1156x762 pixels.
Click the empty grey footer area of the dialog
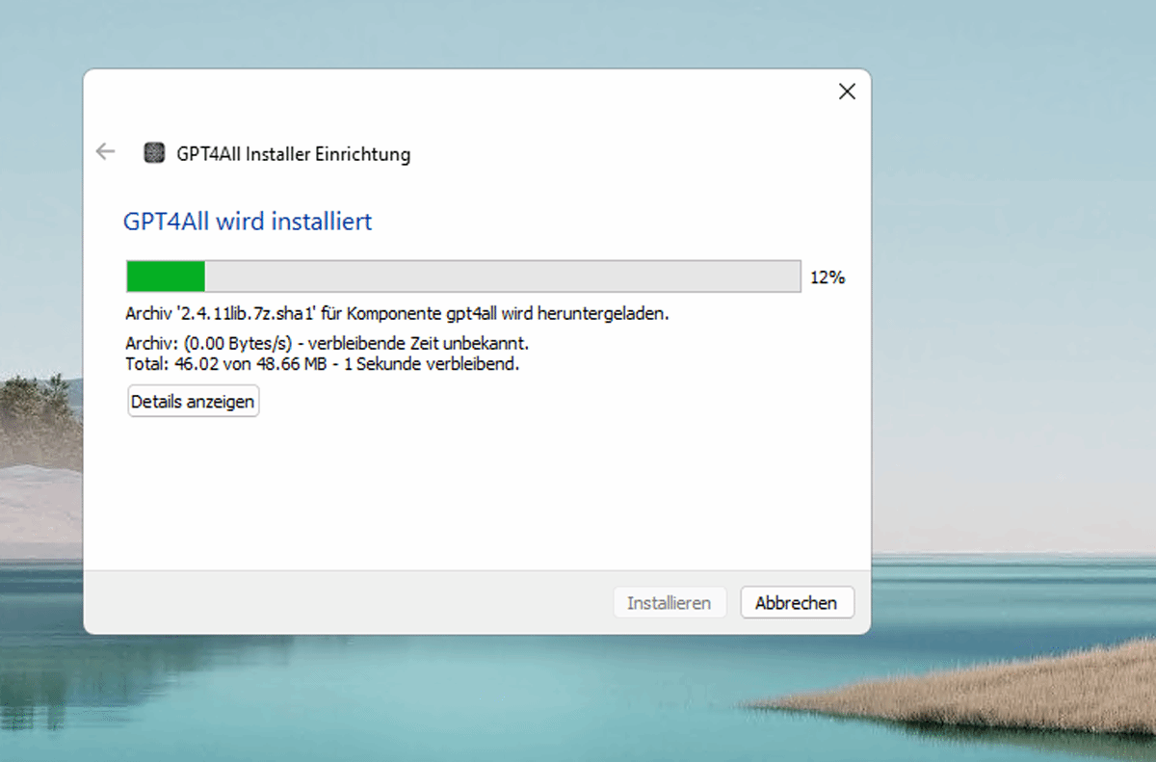tap(347, 603)
